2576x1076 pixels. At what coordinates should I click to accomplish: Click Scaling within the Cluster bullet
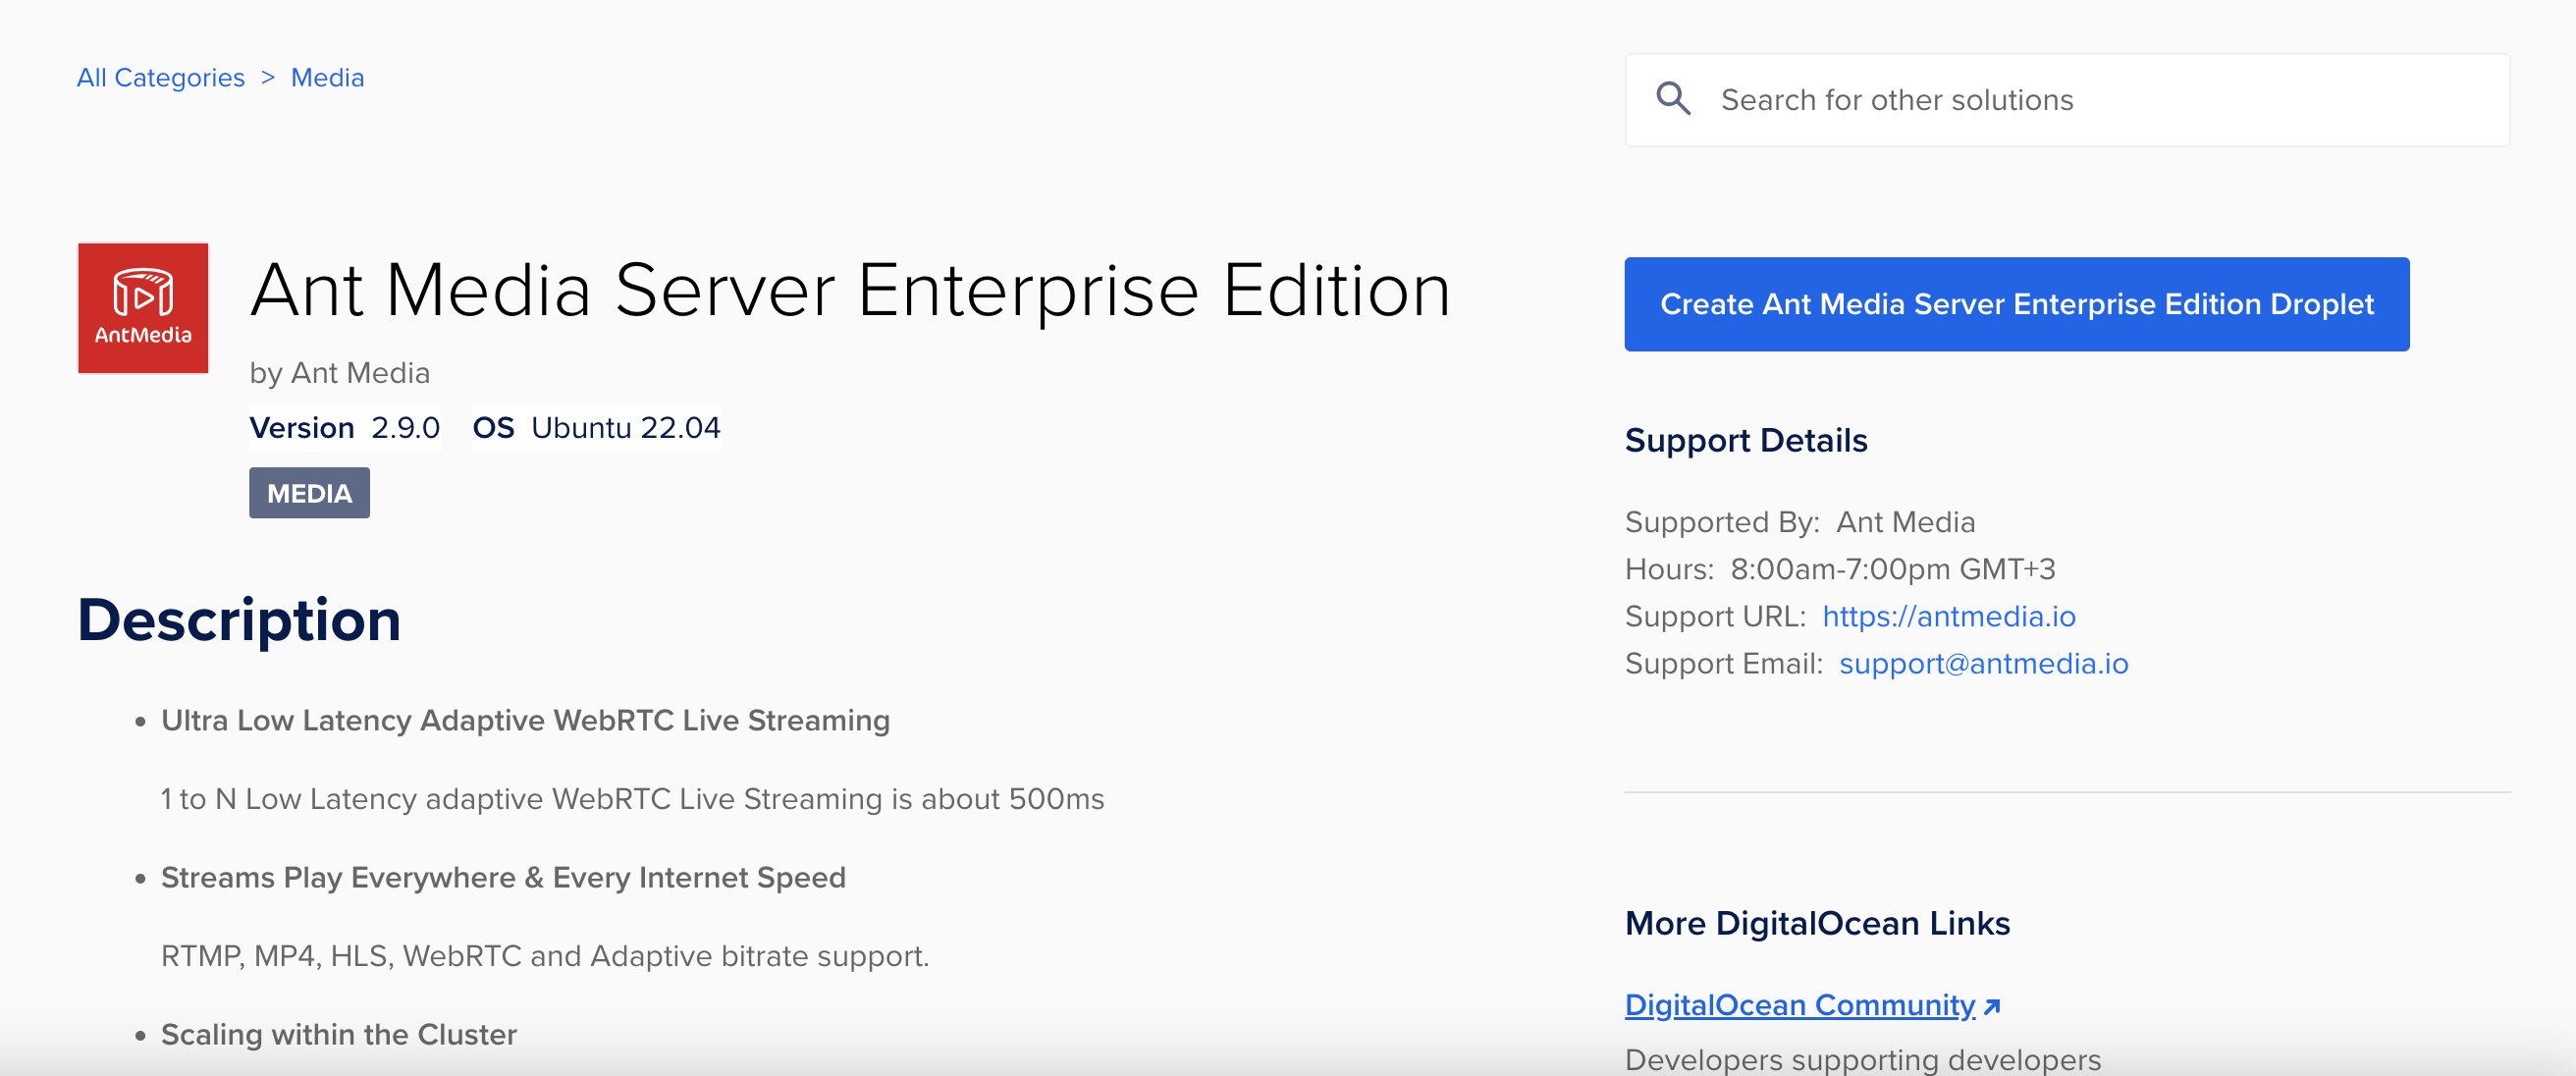tap(339, 1034)
